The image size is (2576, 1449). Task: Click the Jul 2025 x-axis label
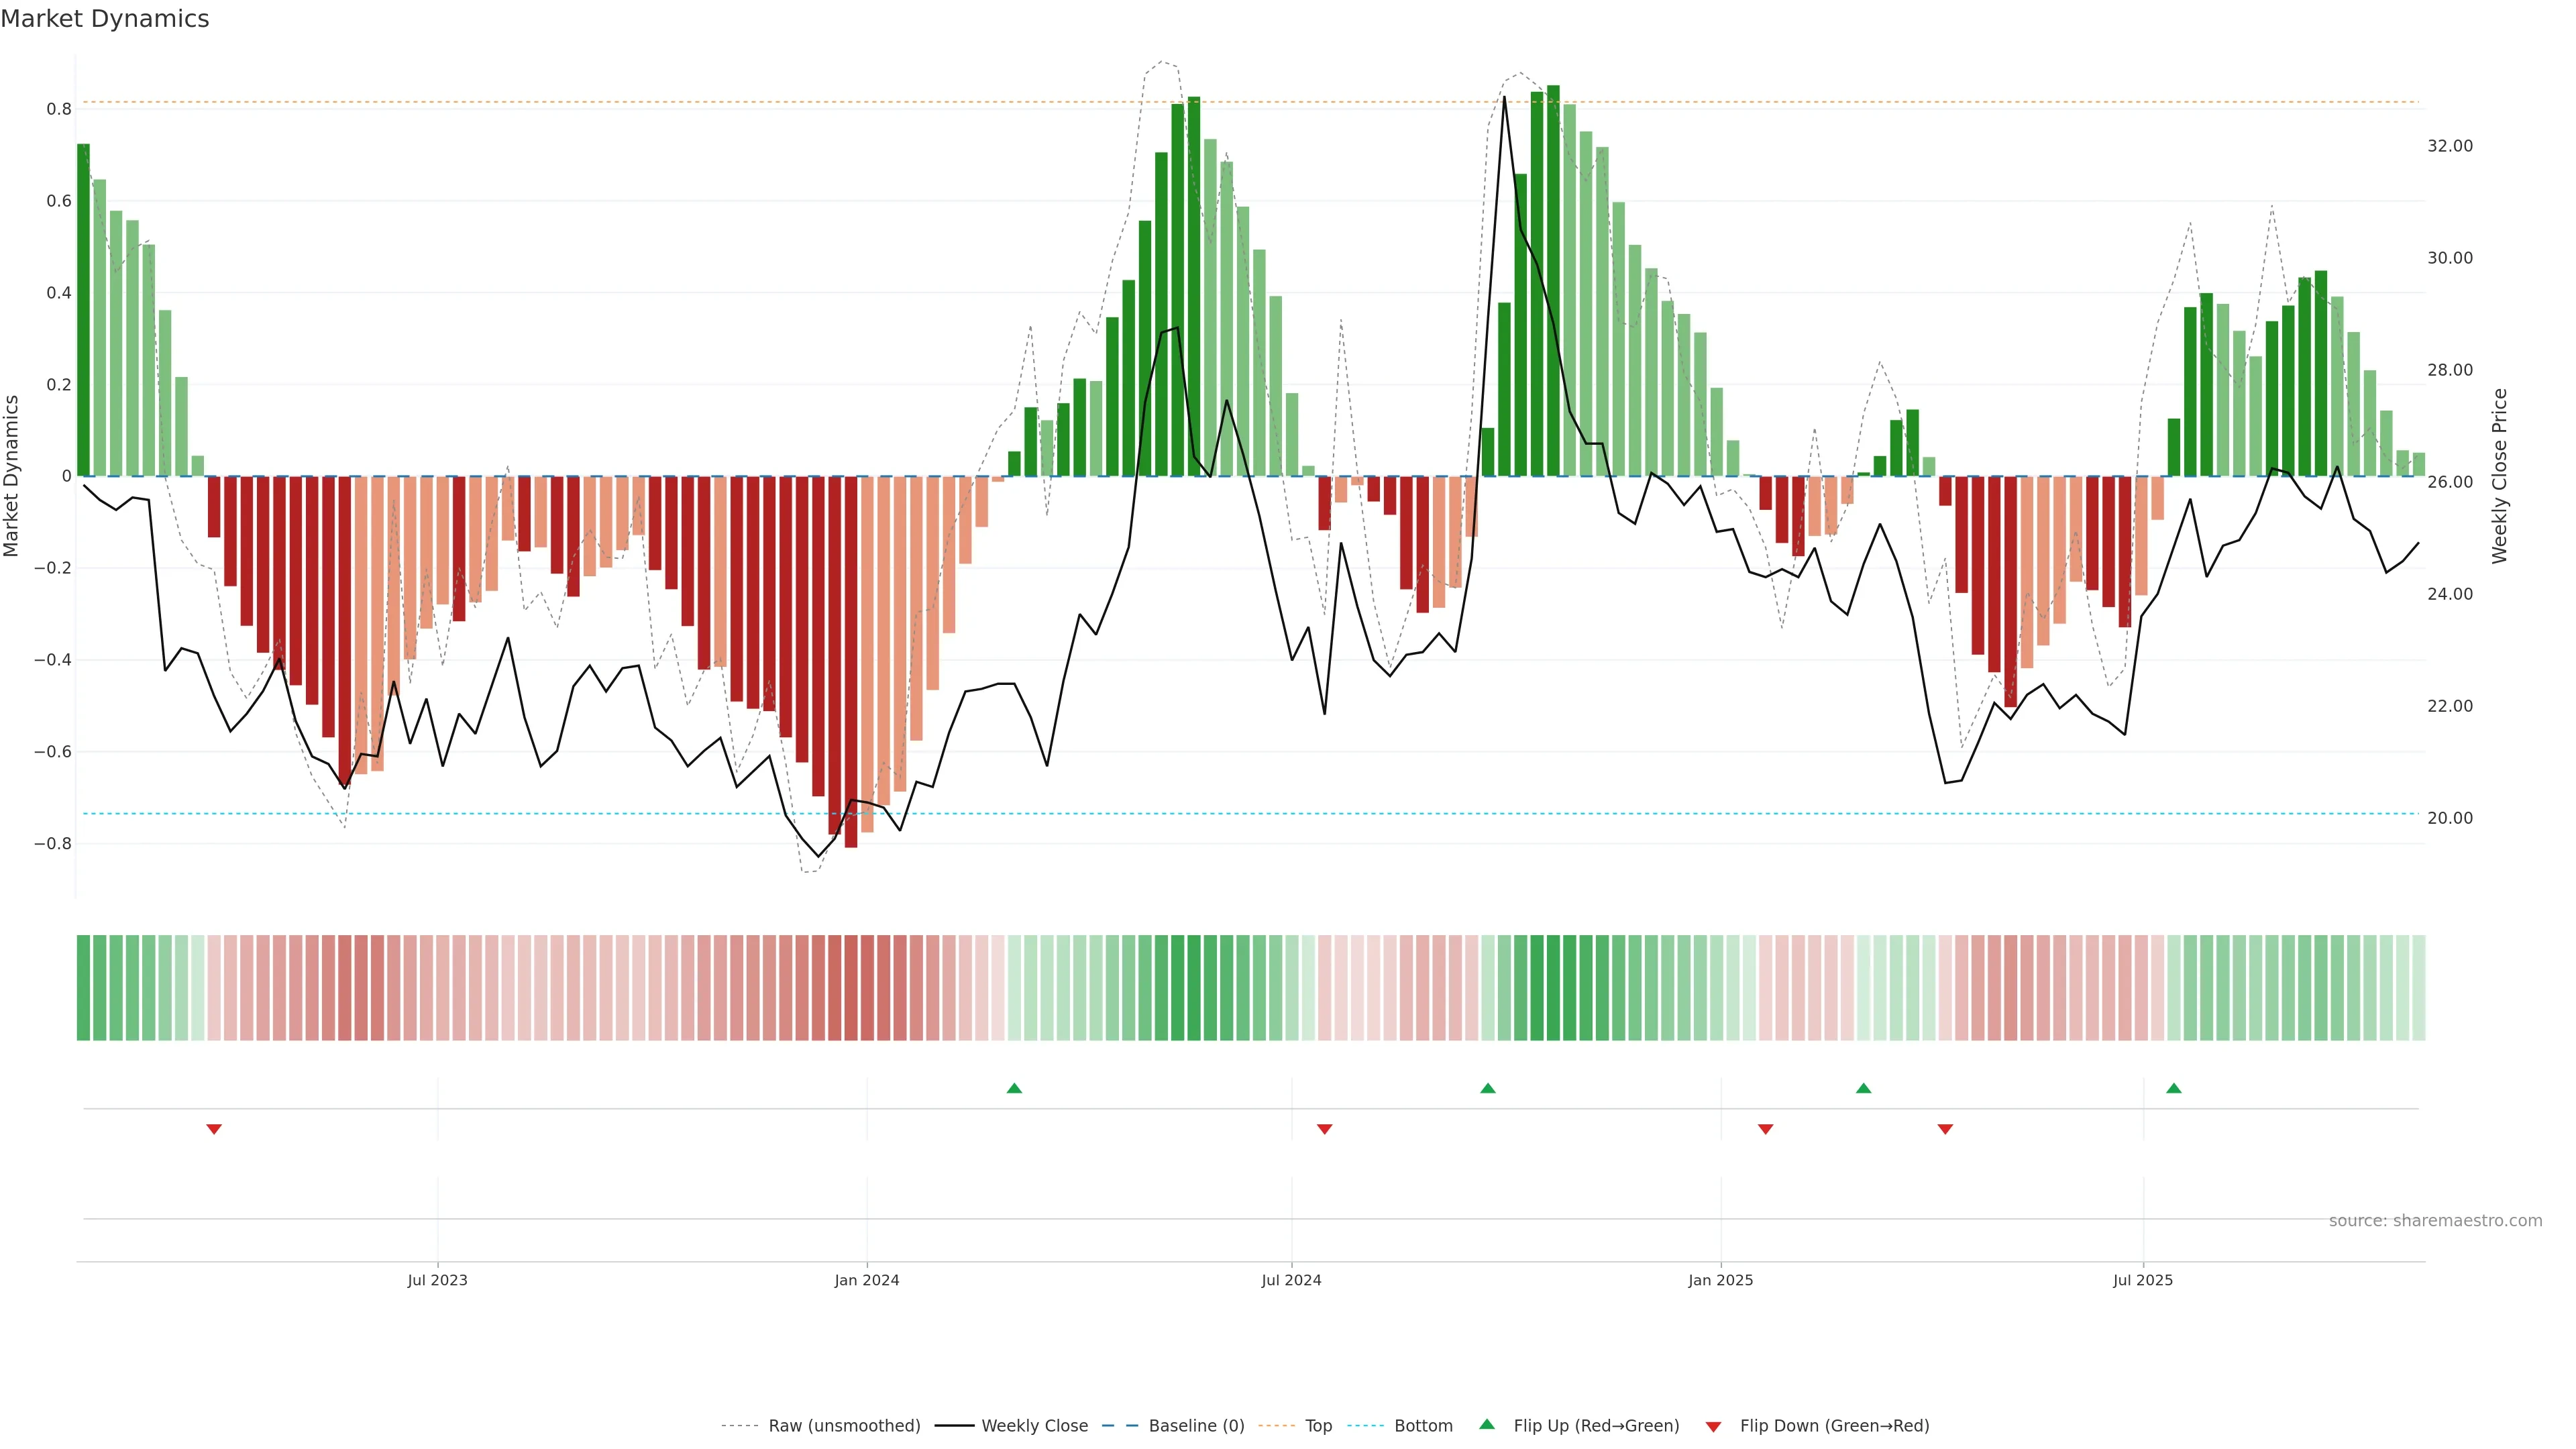point(2143,1280)
